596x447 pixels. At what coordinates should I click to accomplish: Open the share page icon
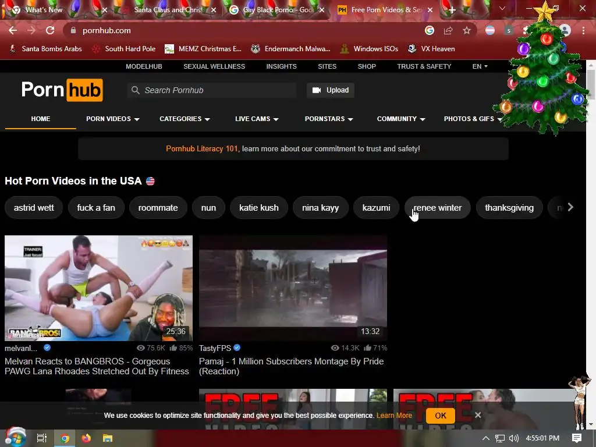point(448,30)
